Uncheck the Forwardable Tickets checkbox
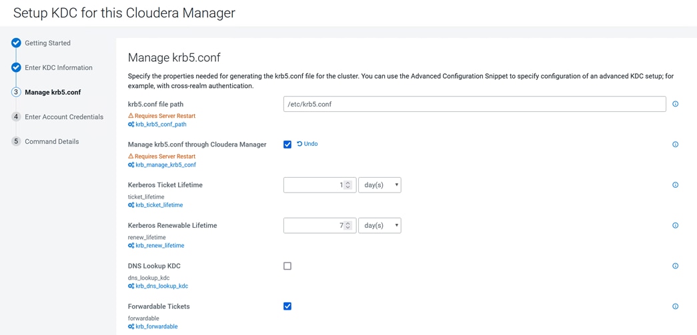The image size is (697, 335). [x=287, y=306]
